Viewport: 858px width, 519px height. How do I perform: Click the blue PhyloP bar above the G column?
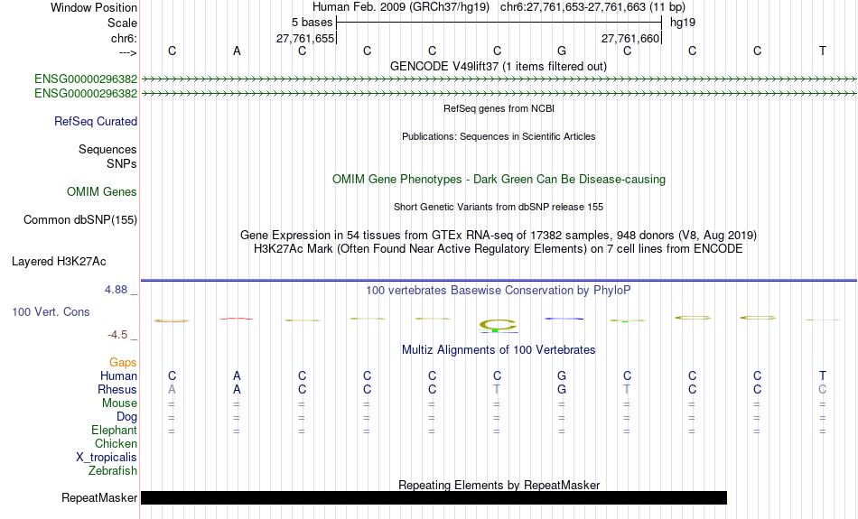tap(564, 319)
